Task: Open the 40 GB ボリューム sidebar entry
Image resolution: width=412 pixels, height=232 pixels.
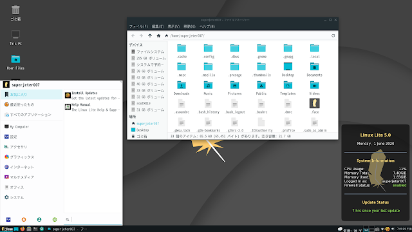Action: coord(147,84)
